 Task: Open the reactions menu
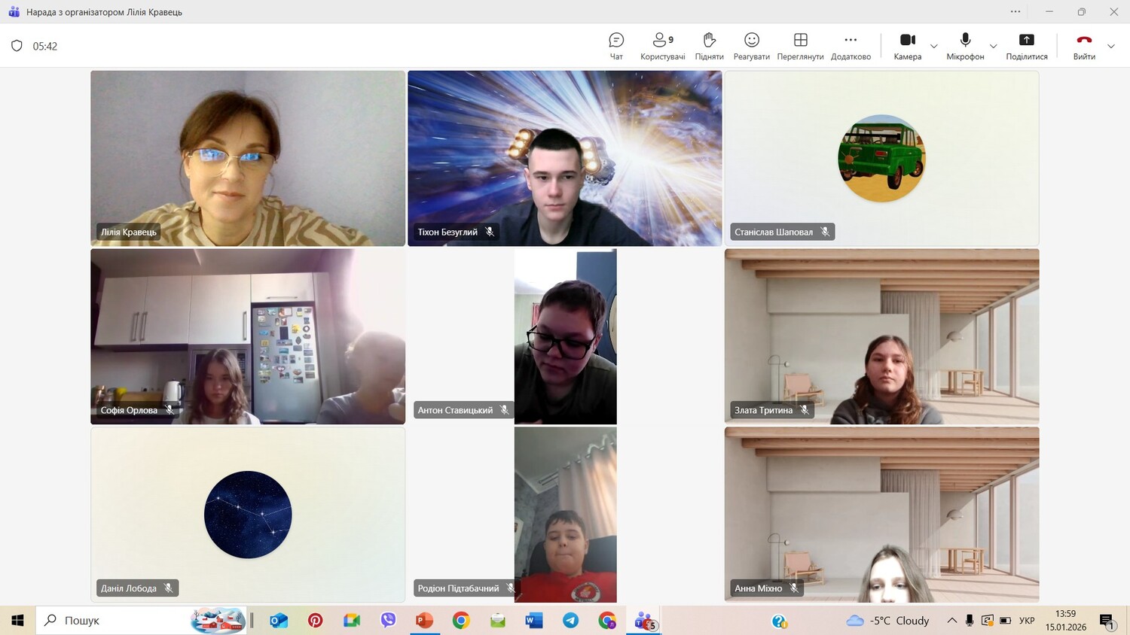pos(751,46)
